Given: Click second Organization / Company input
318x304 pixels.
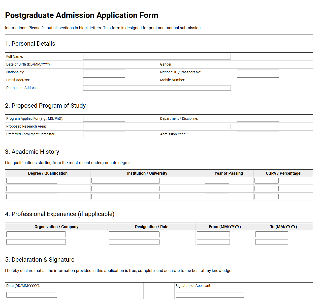Looking at the screenshot, I should click(36, 242).
